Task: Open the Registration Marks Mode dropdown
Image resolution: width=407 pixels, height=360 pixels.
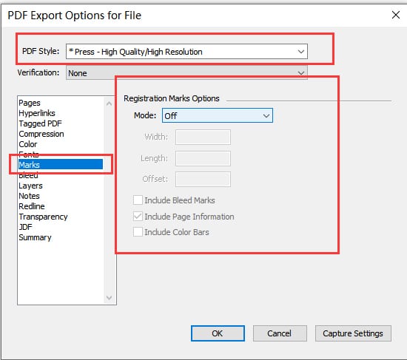Action: 218,115
